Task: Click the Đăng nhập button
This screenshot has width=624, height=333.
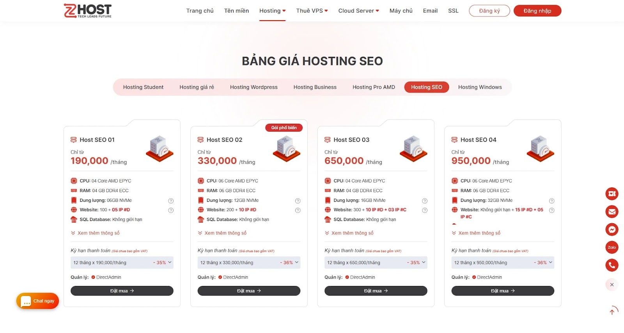Action: [x=537, y=11]
